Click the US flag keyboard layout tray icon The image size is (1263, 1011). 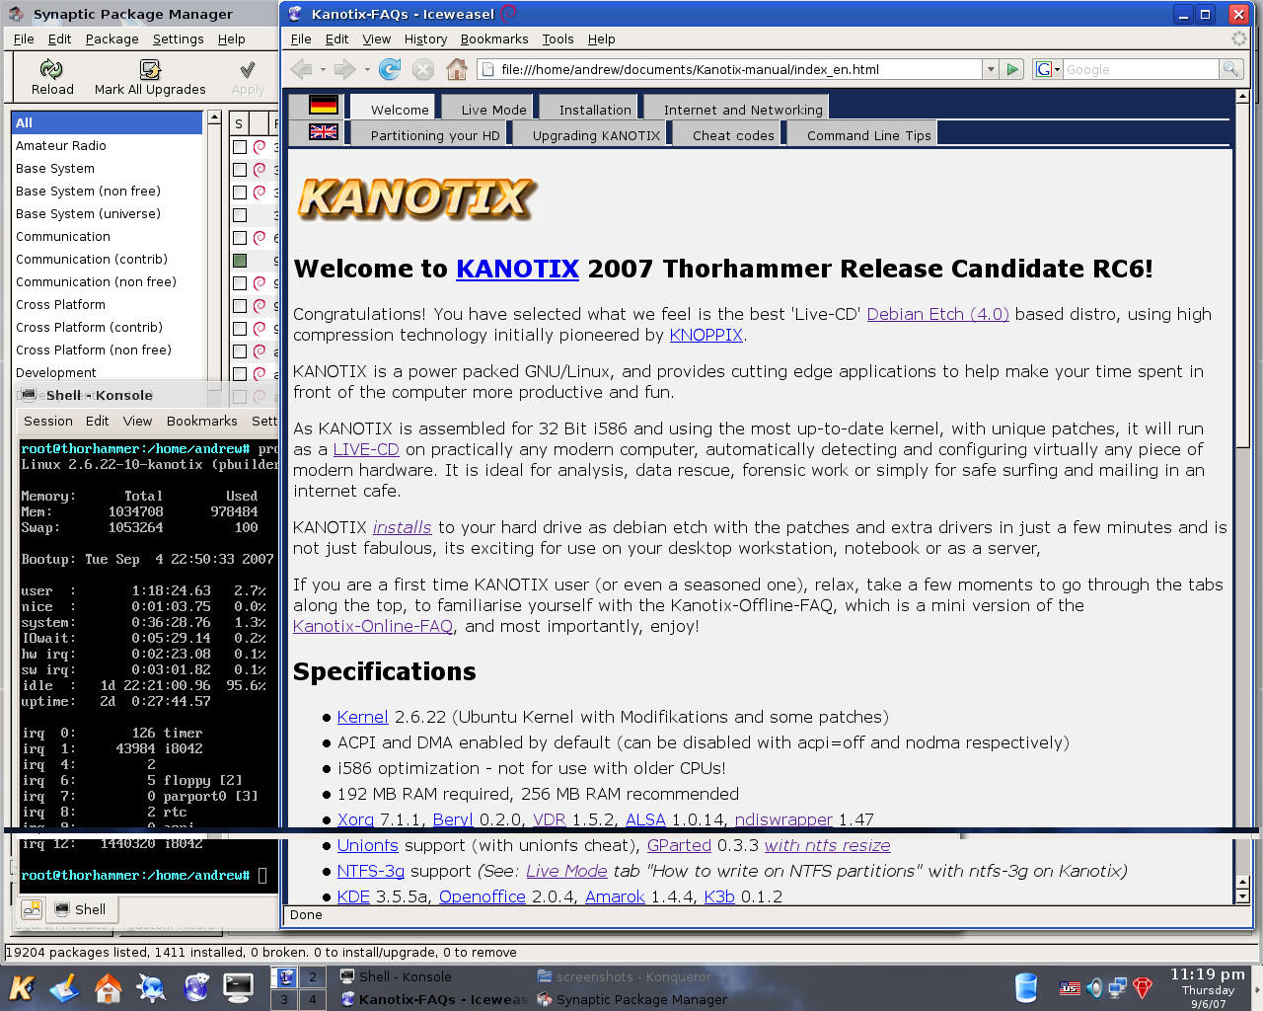[1070, 987]
